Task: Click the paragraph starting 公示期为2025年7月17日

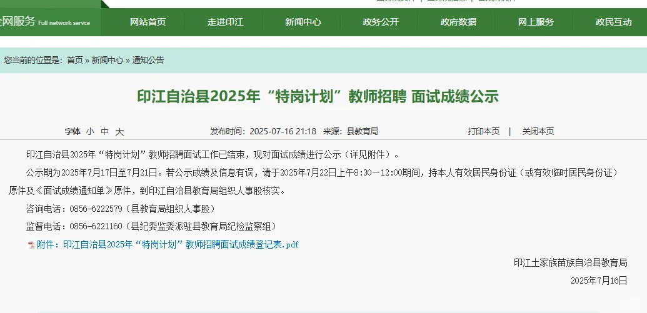Action: (x=313, y=182)
